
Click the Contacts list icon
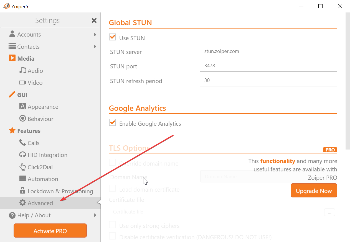tap(12, 46)
